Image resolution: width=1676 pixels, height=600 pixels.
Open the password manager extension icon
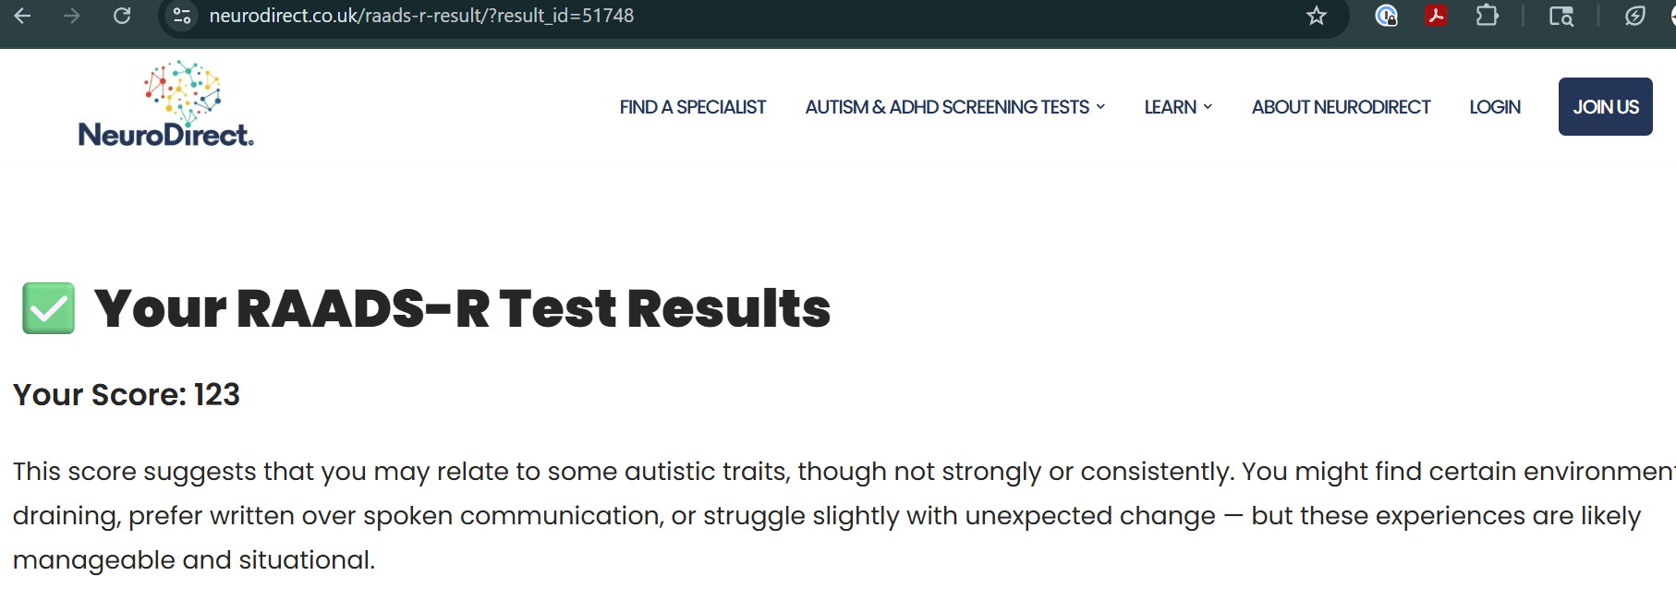click(1386, 16)
